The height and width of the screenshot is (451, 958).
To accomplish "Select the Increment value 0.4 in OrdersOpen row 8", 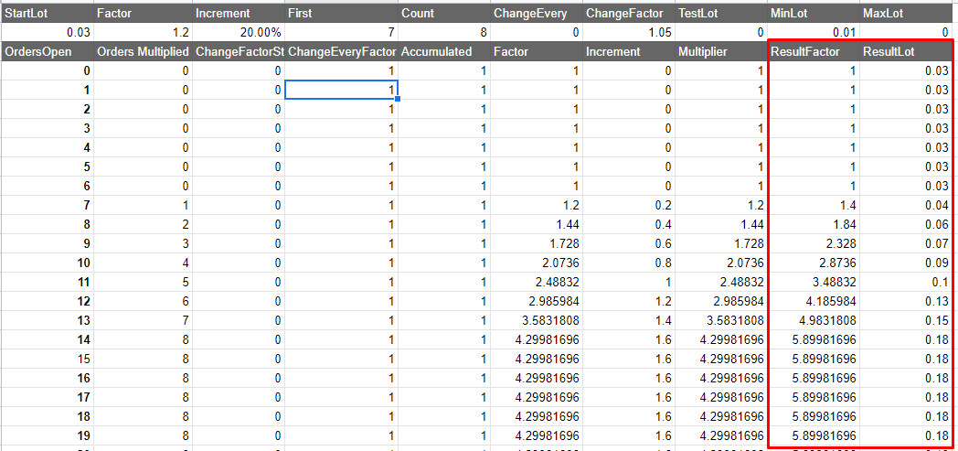I will click(629, 224).
